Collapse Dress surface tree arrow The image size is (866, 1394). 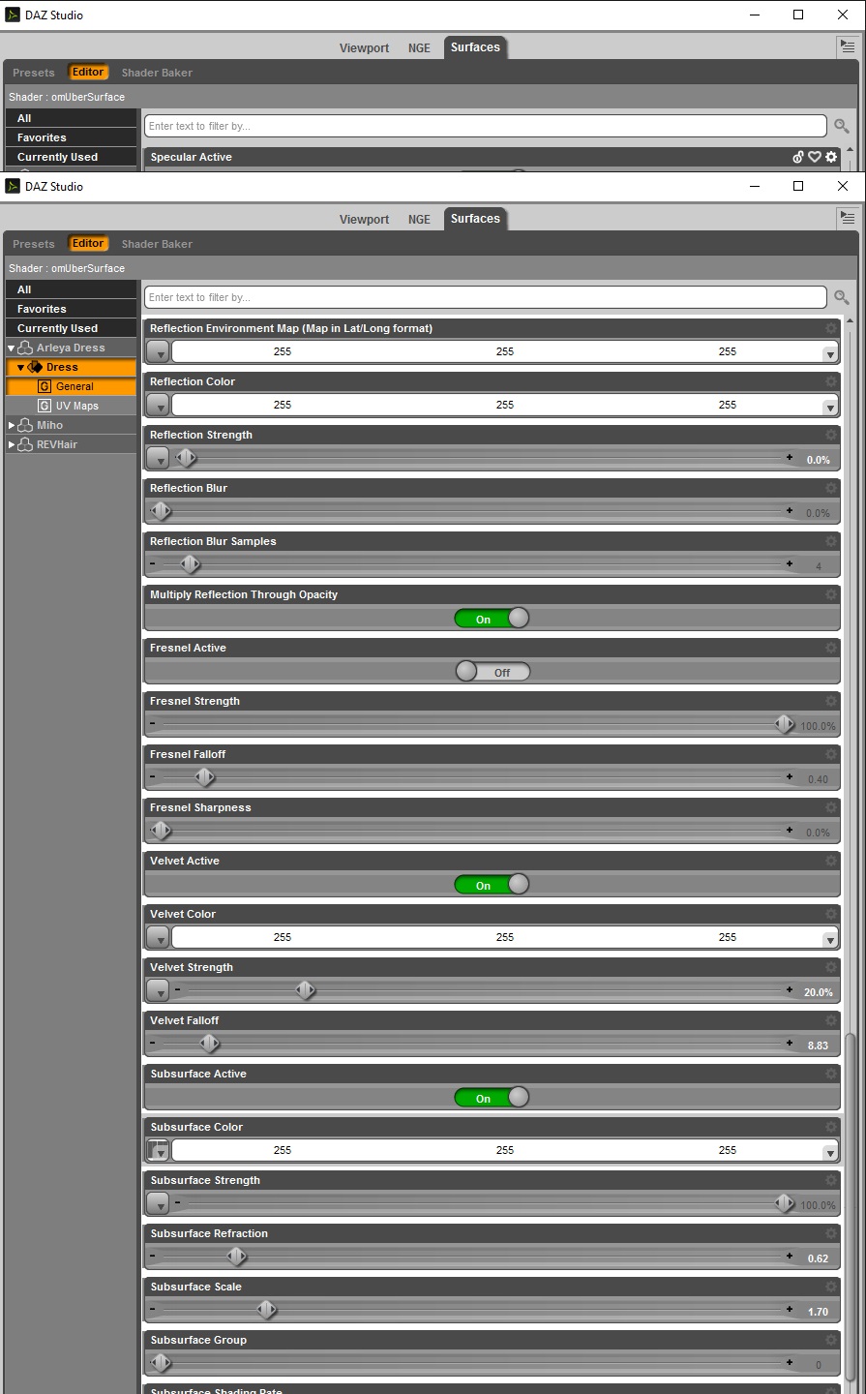pyautogui.click(x=21, y=368)
